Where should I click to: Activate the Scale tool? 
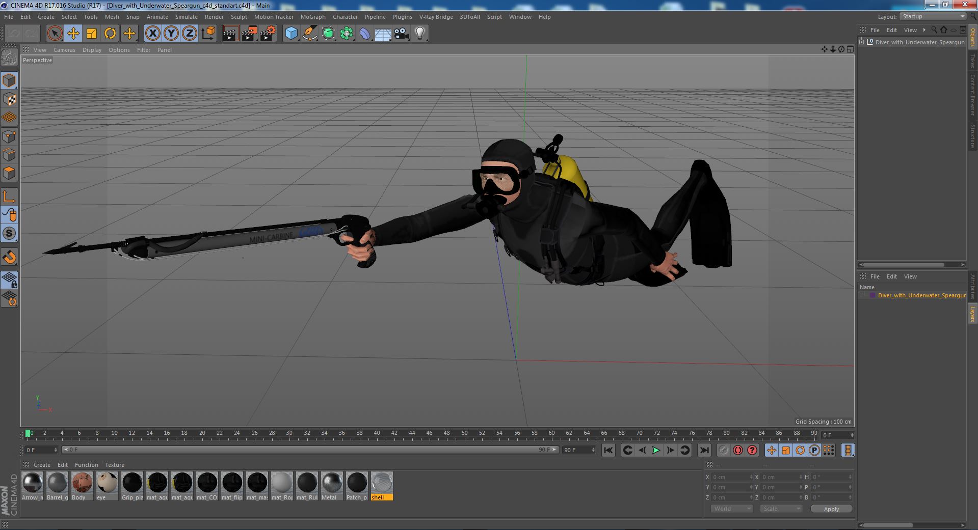pos(92,34)
